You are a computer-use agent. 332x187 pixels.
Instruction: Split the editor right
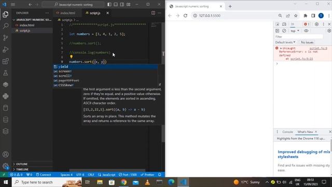(153, 13)
